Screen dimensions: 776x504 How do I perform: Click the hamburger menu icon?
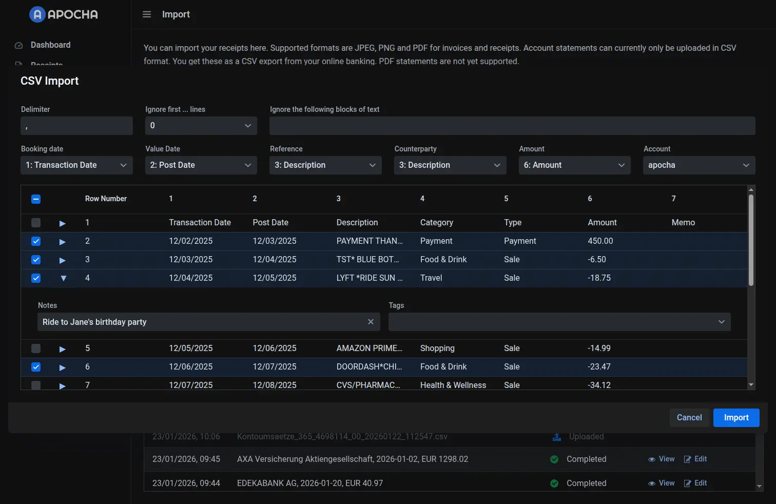(x=147, y=14)
